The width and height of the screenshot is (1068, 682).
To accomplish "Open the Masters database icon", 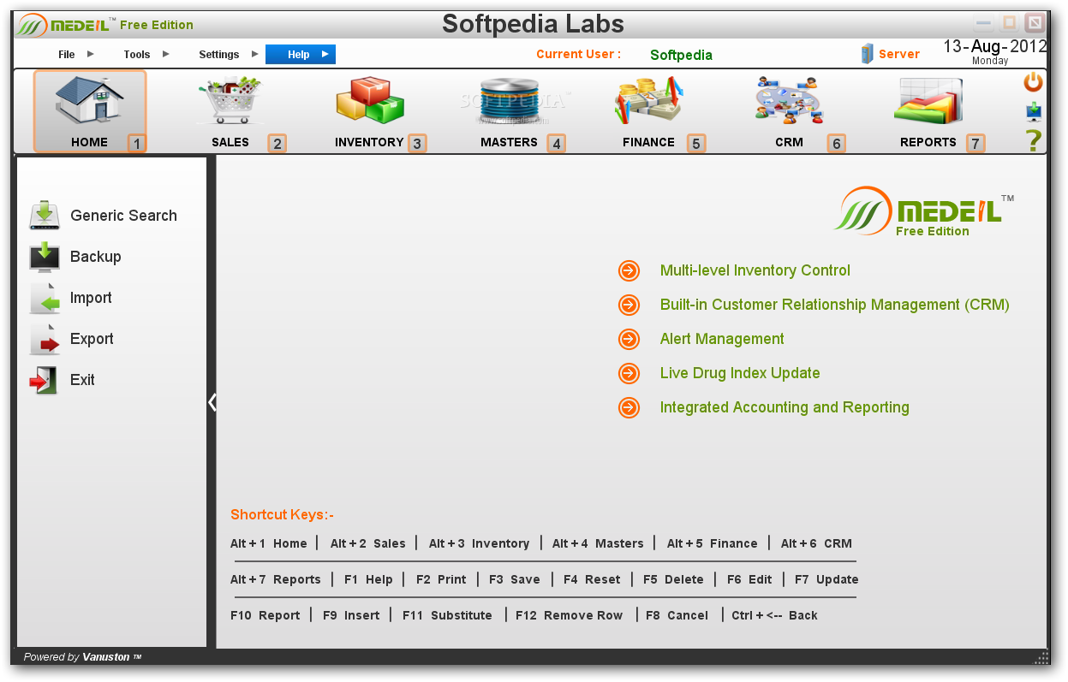I will [x=510, y=101].
